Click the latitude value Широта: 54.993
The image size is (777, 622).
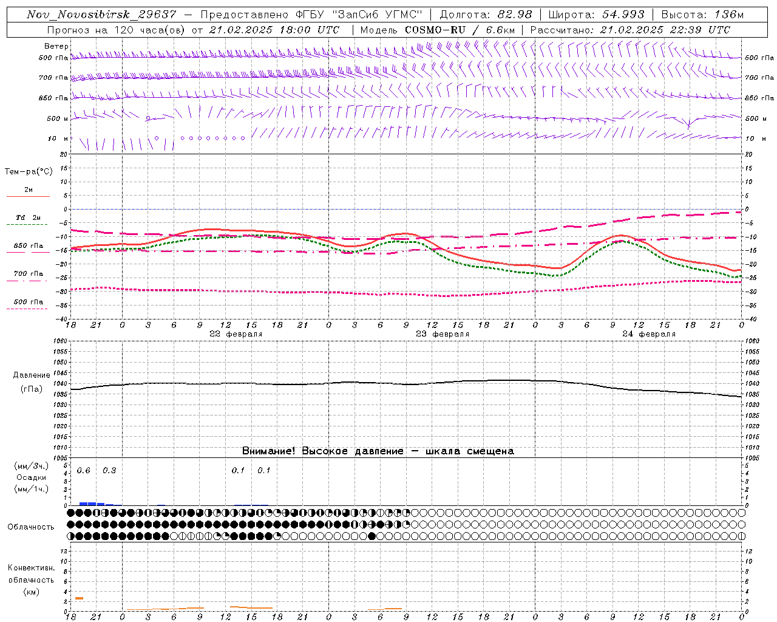[595, 15]
